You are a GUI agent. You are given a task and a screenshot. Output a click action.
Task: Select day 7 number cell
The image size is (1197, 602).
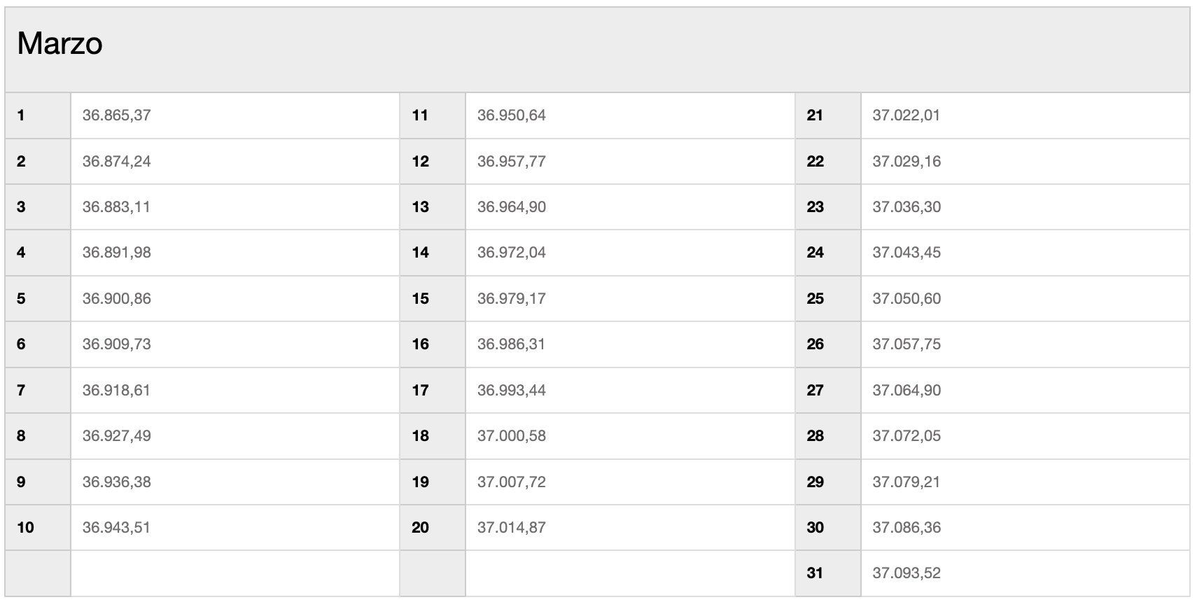point(38,390)
